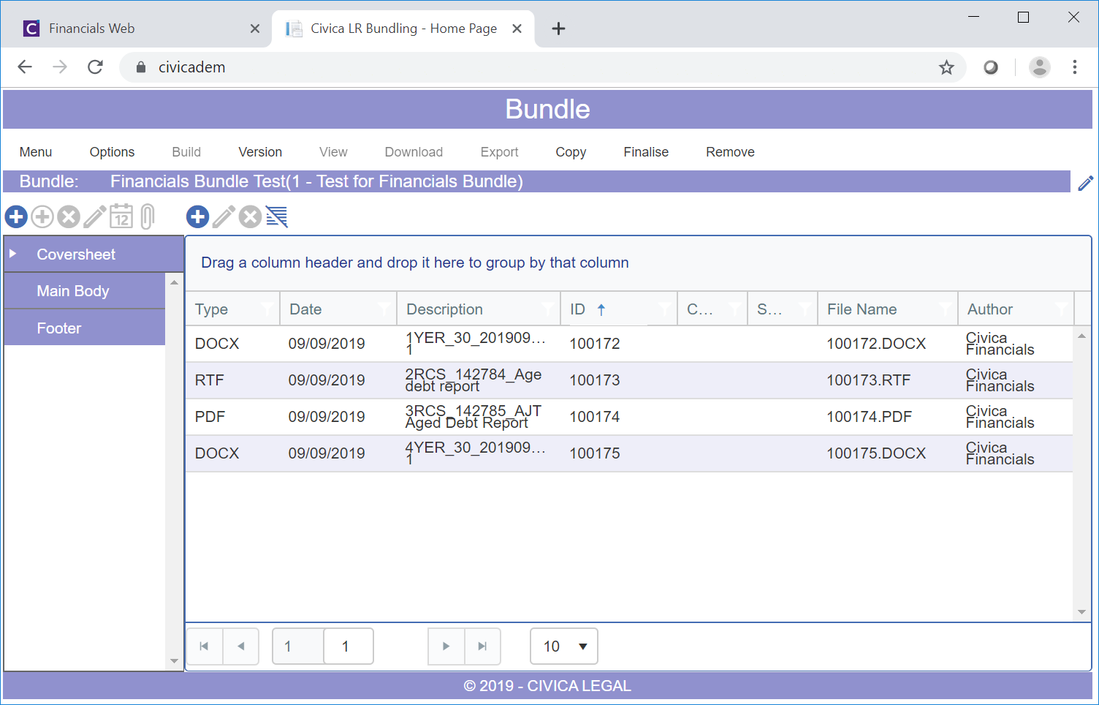Open the browser profile avatar
The image size is (1099, 705).
pos(1039,67)
